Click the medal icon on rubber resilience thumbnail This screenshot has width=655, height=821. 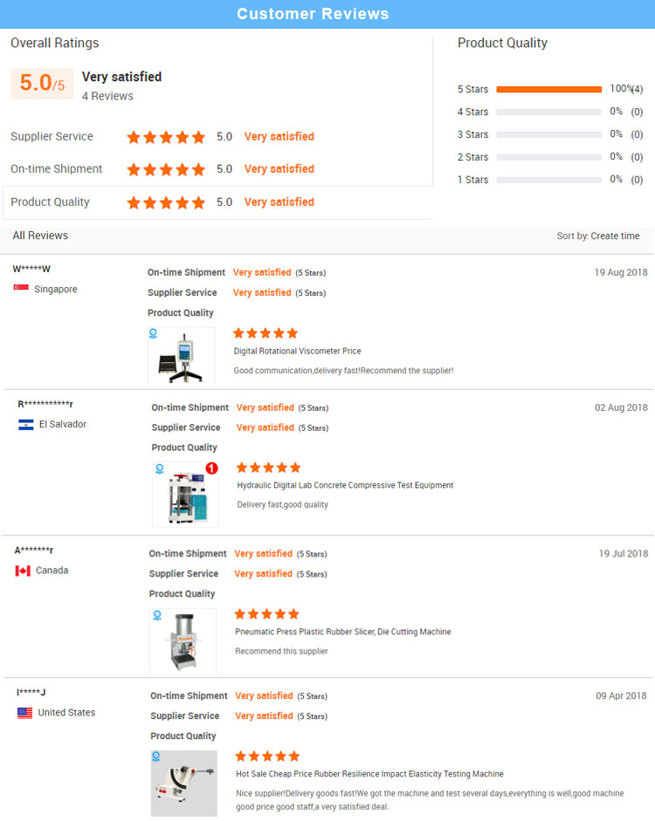click(x=156, y=756)
